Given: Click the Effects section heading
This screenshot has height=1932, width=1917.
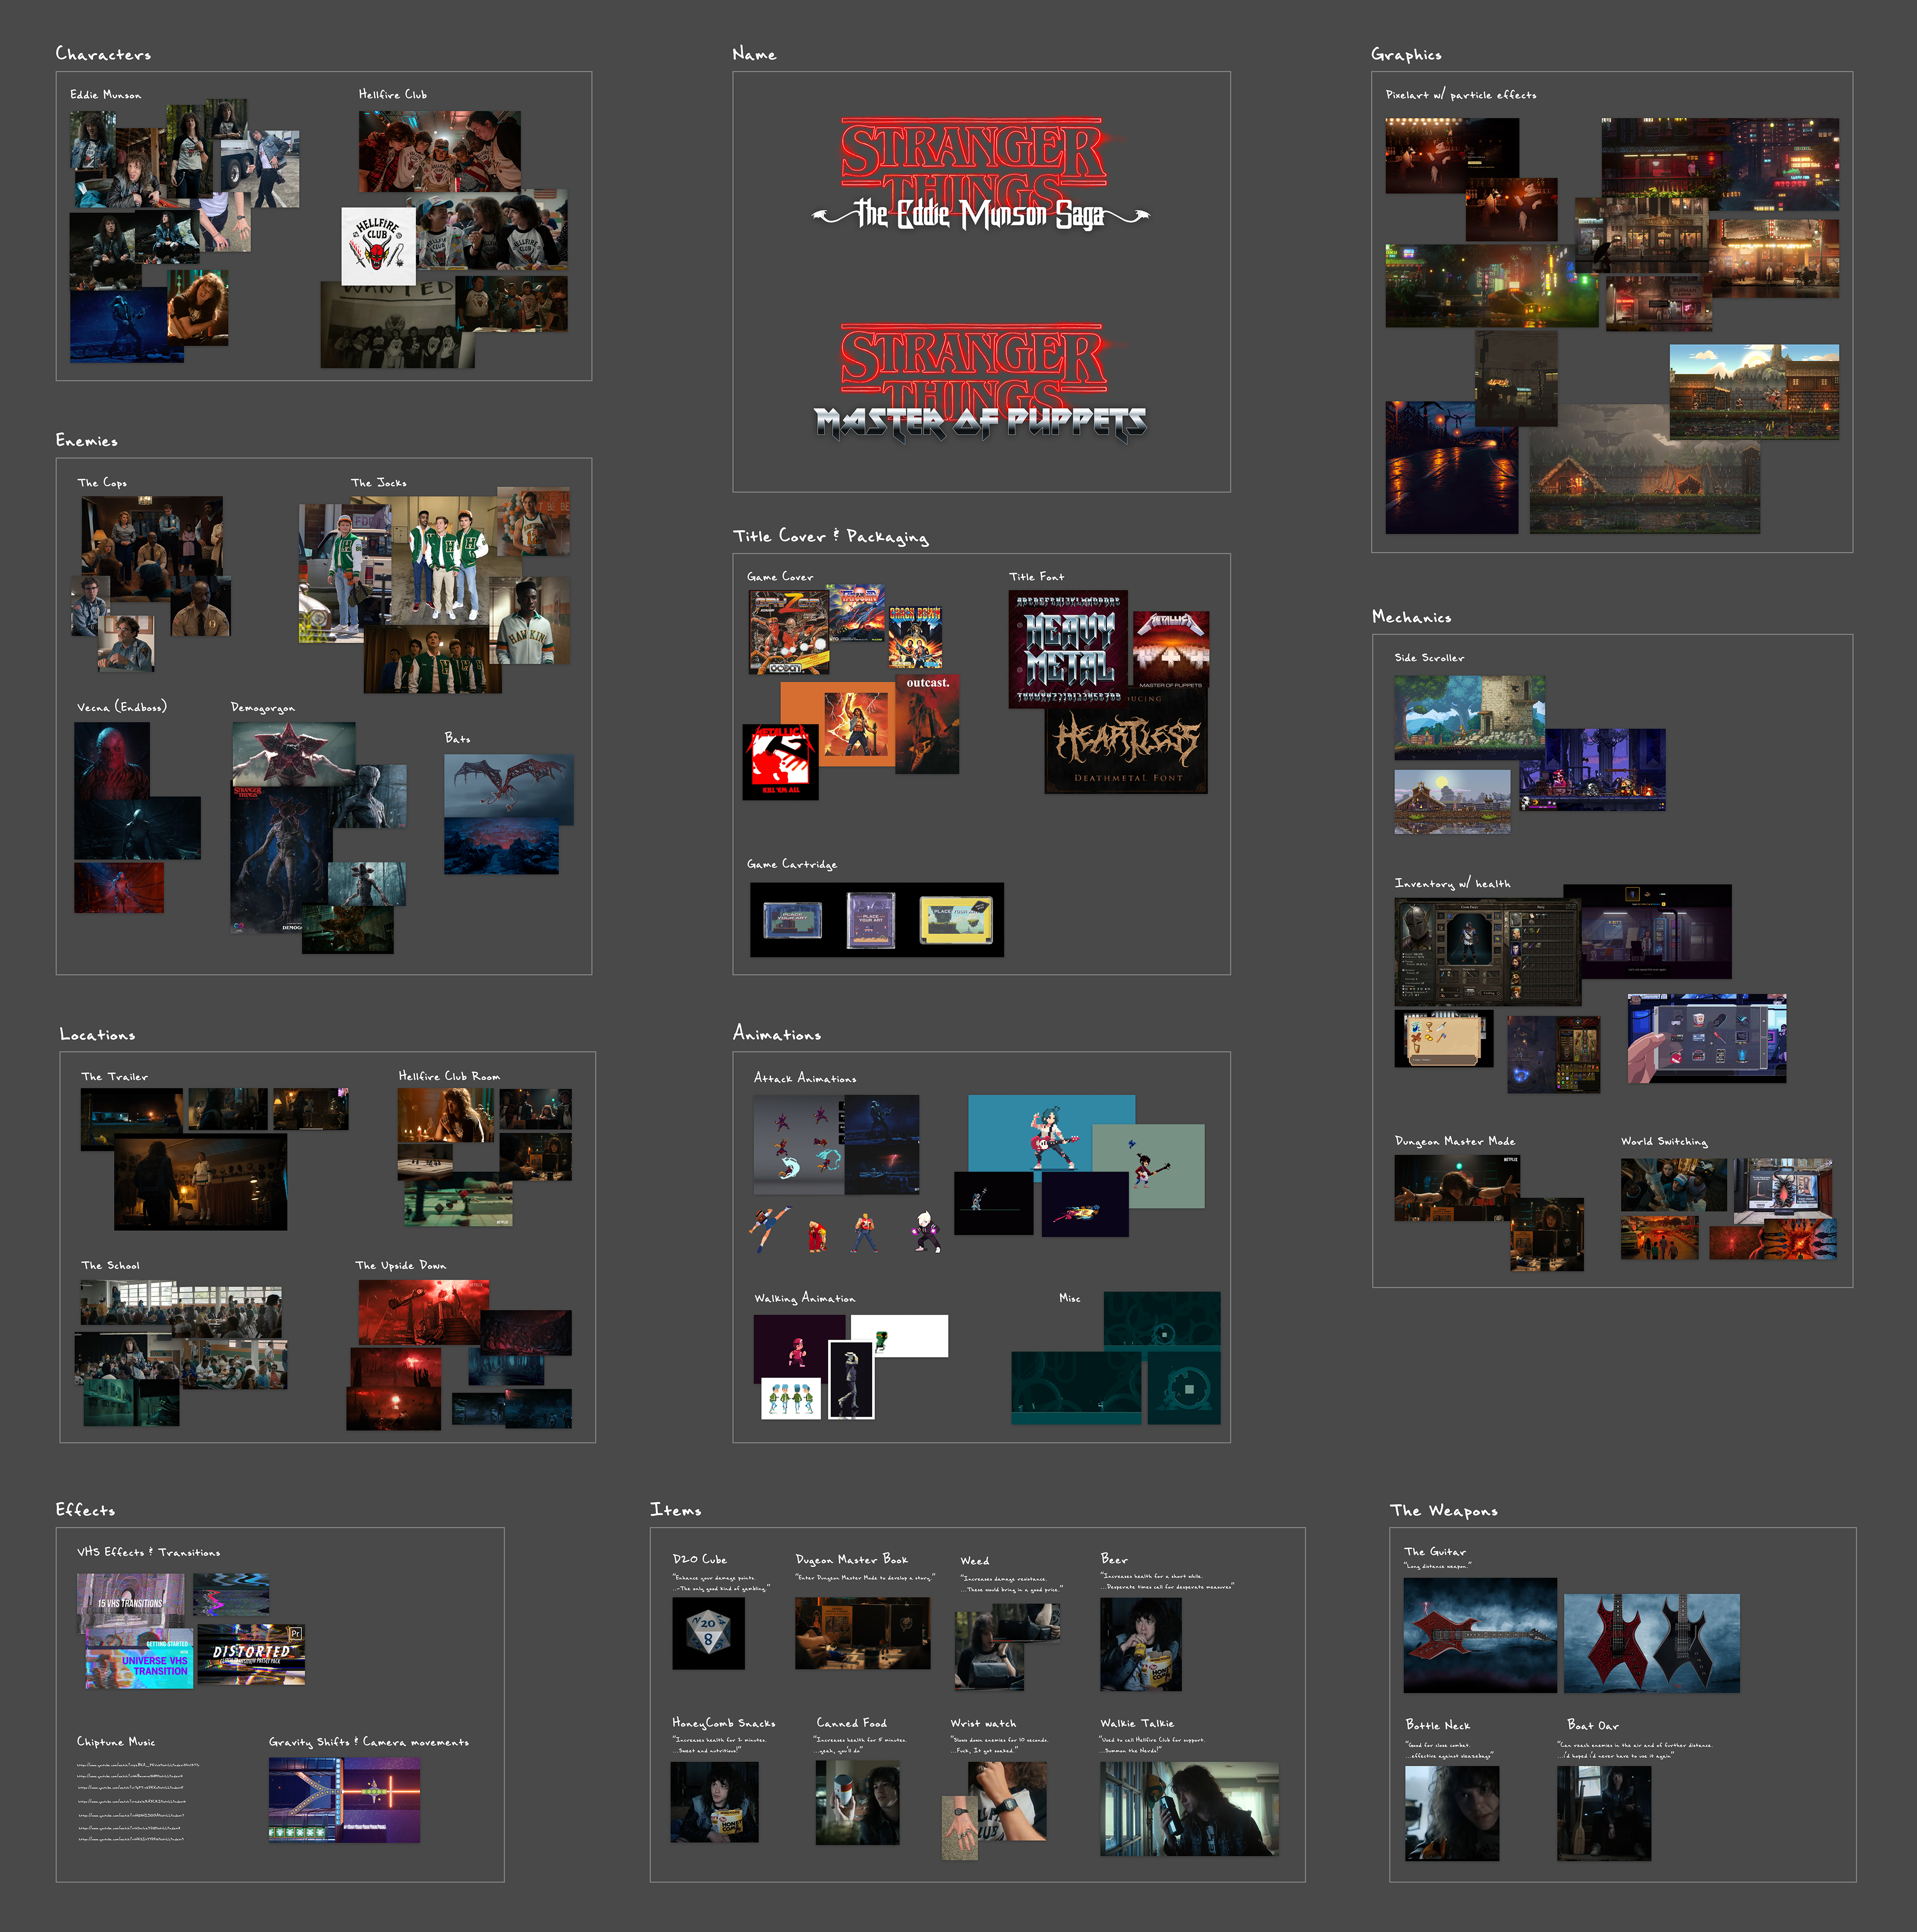Looking at the screenshot, I should (85, 1511).
